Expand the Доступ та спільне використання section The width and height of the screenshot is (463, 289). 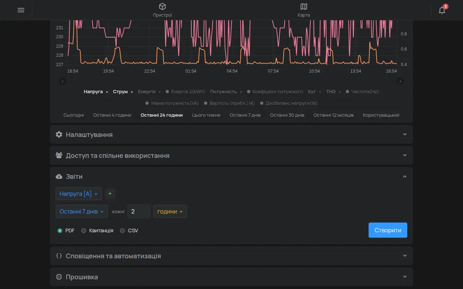coord(231,155)
